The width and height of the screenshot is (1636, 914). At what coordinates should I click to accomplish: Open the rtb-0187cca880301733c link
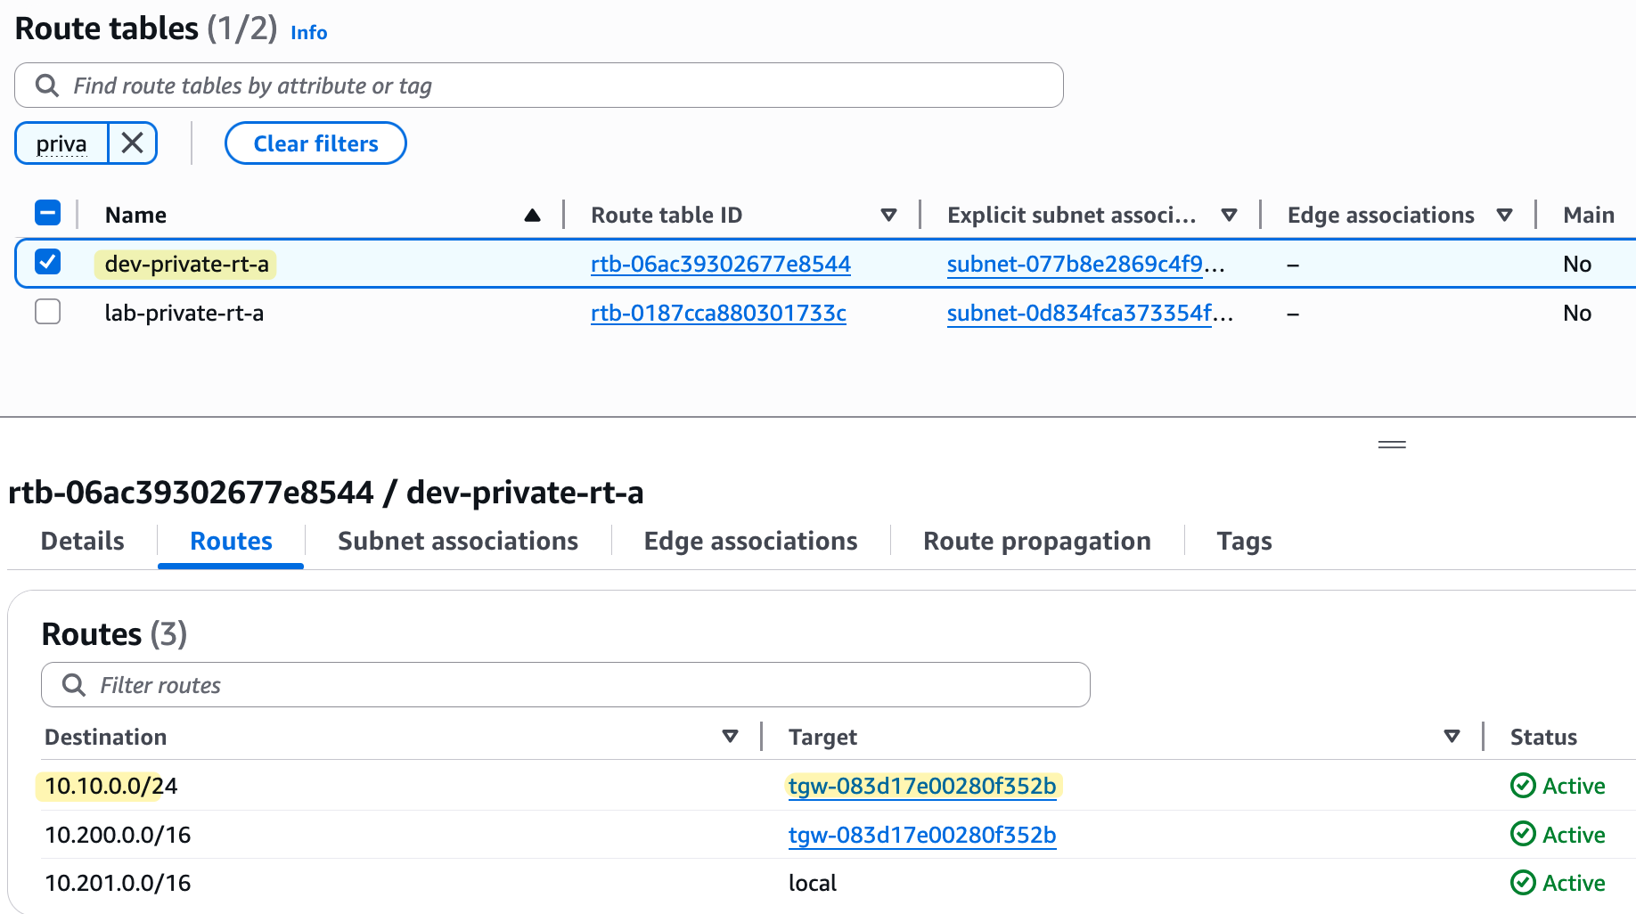click(x=718, y=314)
